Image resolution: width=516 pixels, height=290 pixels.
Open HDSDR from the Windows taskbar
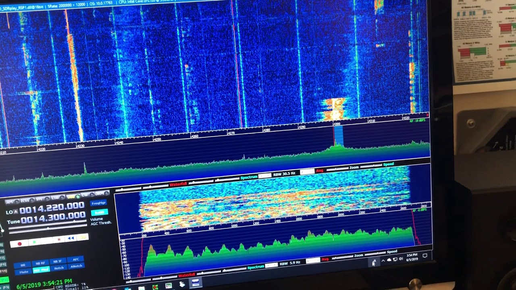196,282
